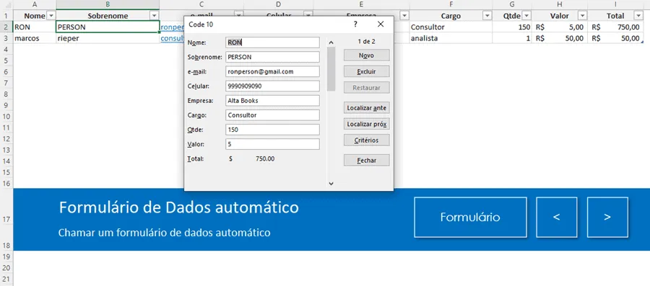
Task: Click the Localizar próx button
Action: pyautogui.click(x=366, y=124)
